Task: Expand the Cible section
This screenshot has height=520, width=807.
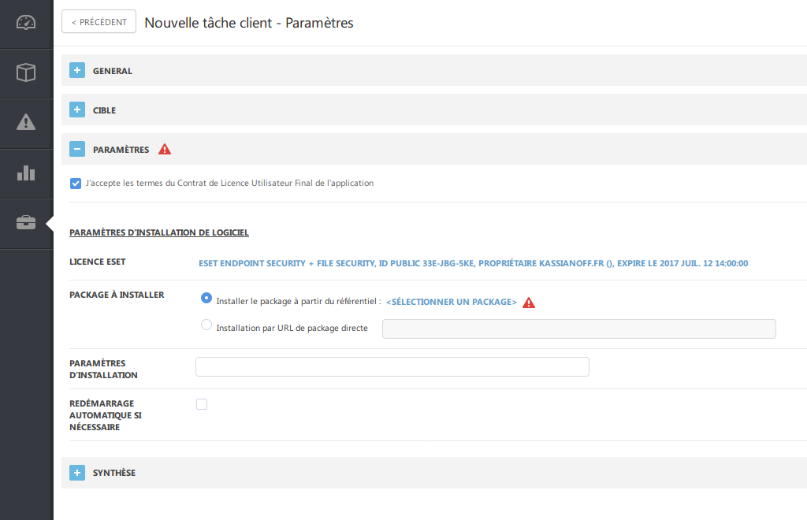Action: click(x=77, y=110)
